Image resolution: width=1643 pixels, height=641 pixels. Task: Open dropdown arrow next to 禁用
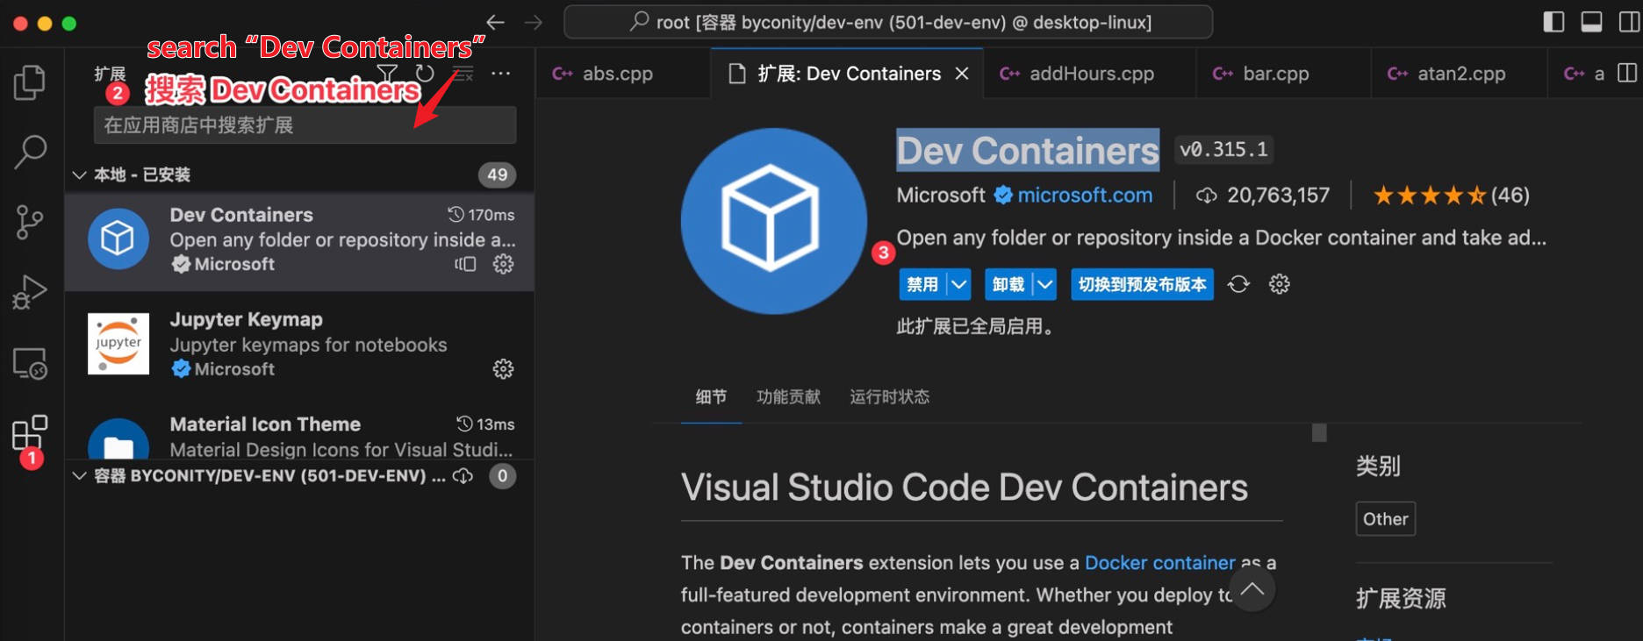pyautogui.click(x=958, y=284)
